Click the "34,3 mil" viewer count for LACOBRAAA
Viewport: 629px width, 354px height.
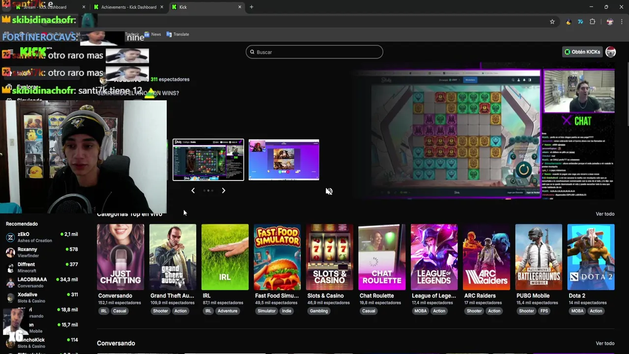tap(69, 279)
